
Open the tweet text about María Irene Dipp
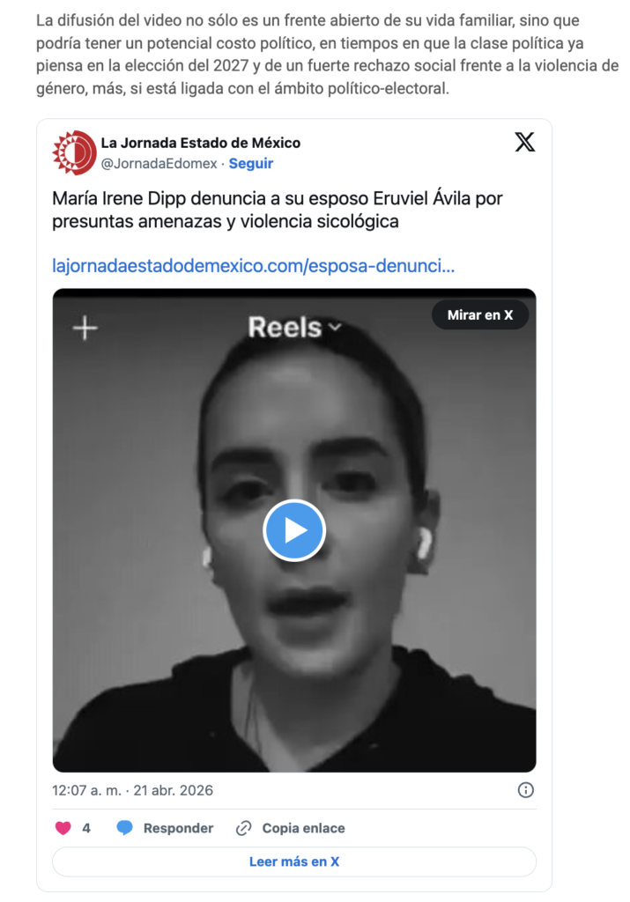[278, 210]
